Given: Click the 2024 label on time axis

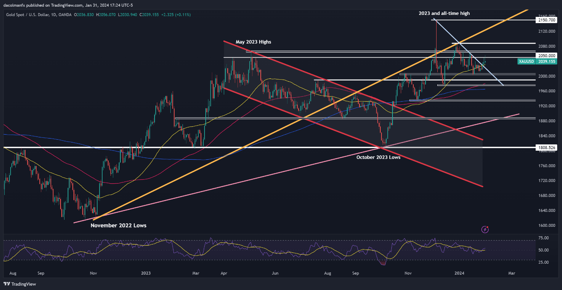Looking at the screenshot, I should point(459,273).
